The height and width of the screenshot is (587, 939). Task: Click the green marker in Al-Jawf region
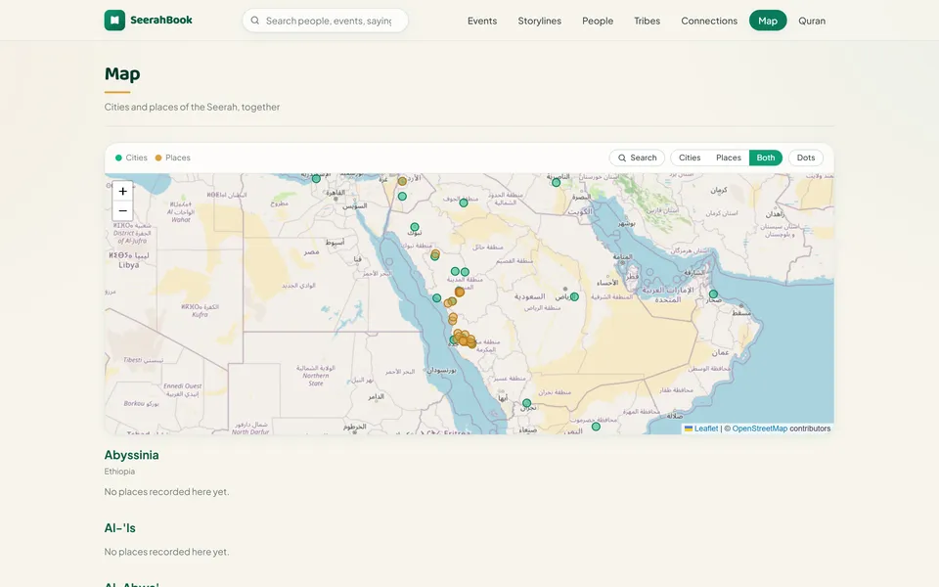464,203
